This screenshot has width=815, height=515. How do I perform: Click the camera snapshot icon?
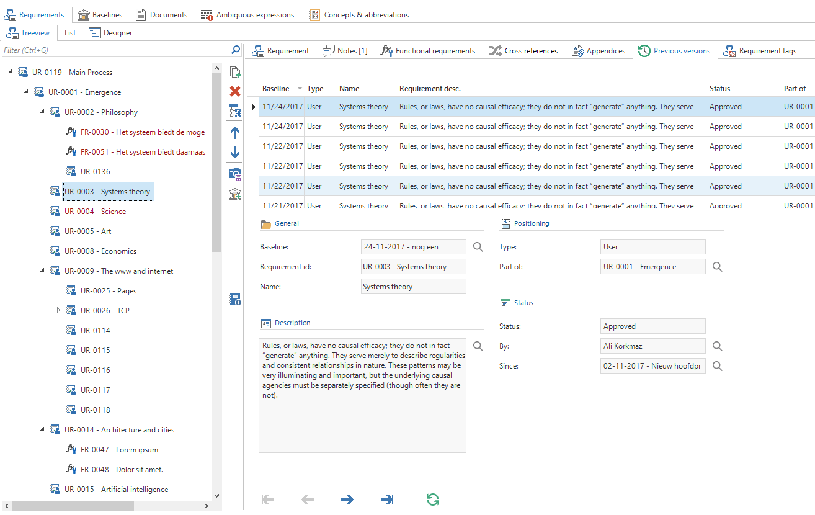tap(235, 174)
